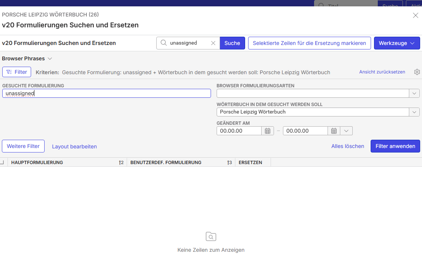
Task: Click Porsche Leipzig Wörterbuch combo field
Action: pos(313,112)
